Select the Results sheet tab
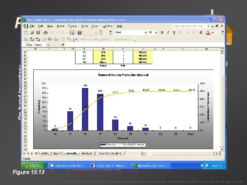This screenshot has width=247, height=185. click(x=72, y=153)
